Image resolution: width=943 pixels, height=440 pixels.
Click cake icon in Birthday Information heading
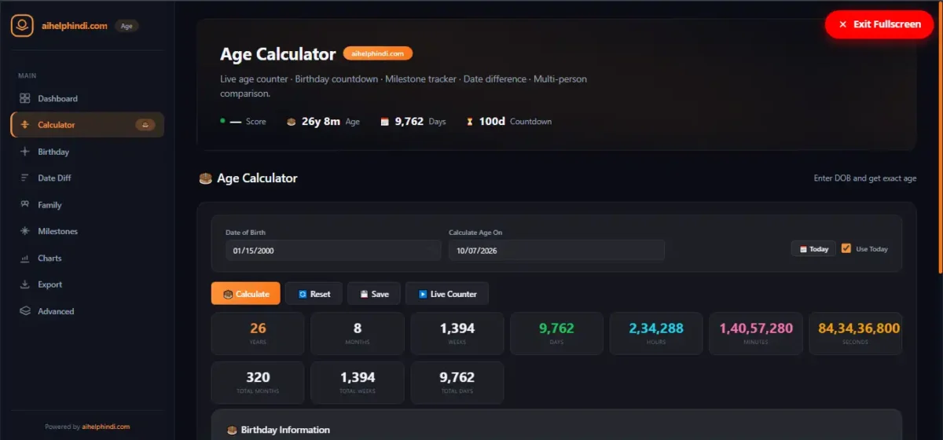(x=232, y=430)
